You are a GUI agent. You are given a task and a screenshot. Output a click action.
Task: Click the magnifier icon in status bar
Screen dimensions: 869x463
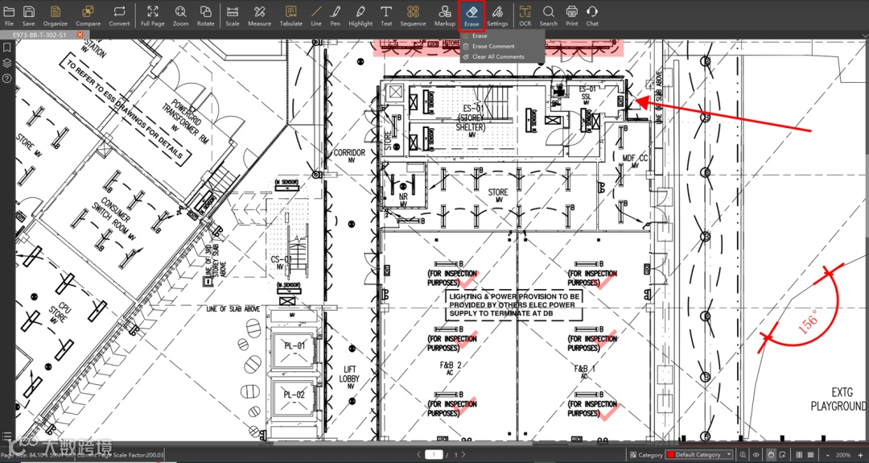(x=743, y=455)
